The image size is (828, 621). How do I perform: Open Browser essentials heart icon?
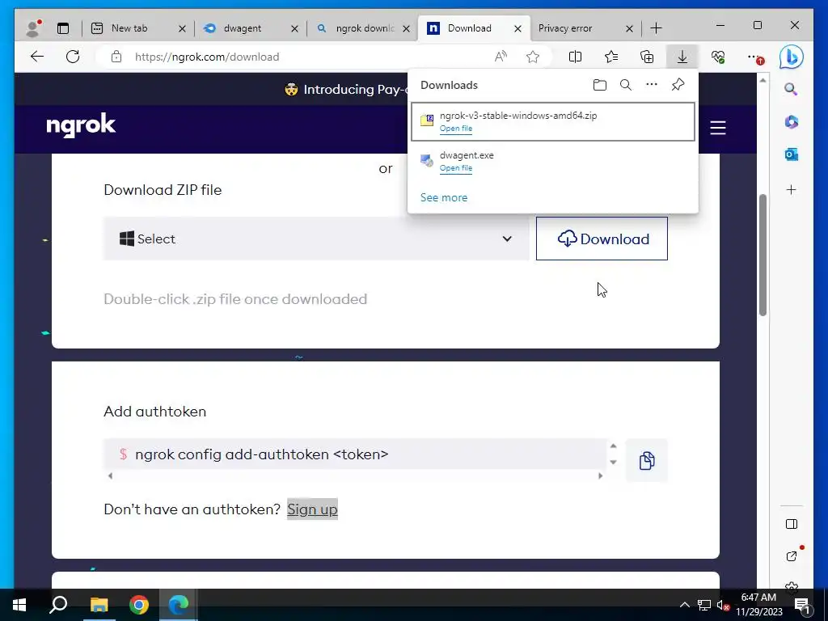[x=718, y=57]
